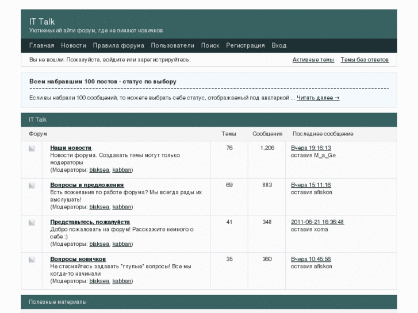Click message count 348

pyautogui.click(x=267, y=222)
